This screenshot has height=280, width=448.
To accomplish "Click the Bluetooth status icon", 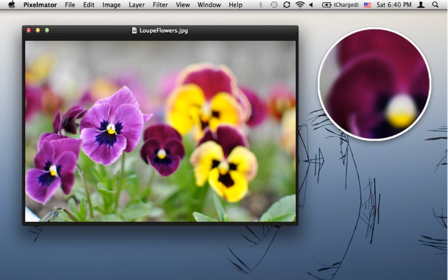I will pos(260,4).
